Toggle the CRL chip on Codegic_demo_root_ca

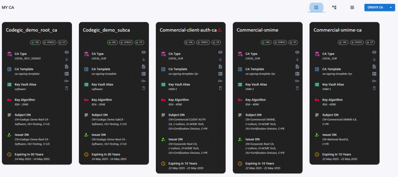pyautogui.click(x=35, y=42)
